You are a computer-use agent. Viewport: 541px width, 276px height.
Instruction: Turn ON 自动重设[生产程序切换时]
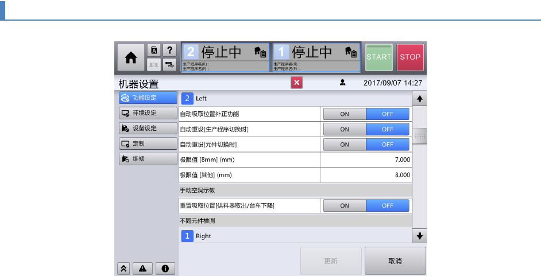(345, 129)
